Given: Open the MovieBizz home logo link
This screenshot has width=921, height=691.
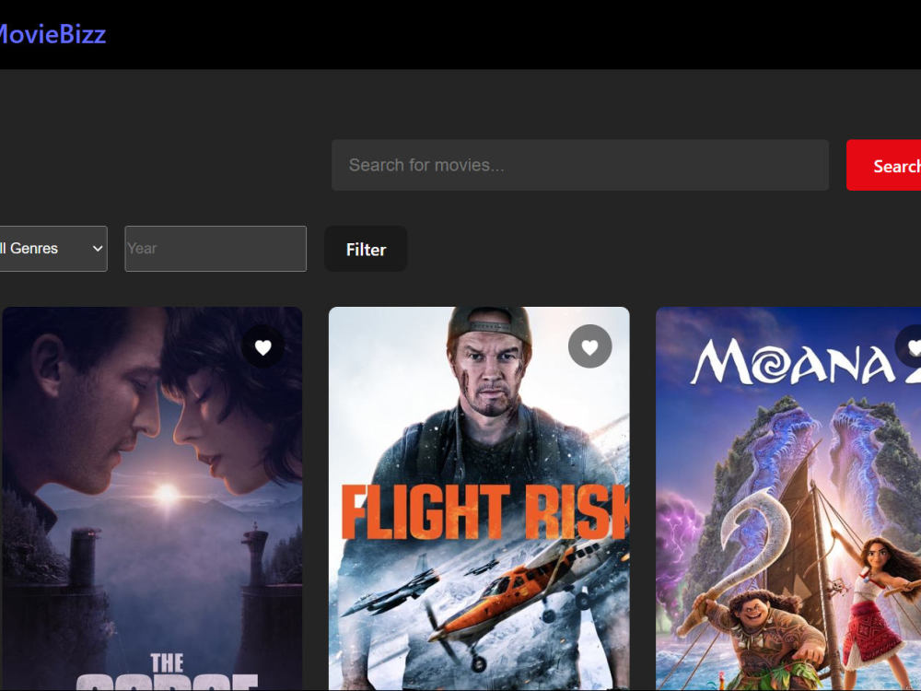Looking at the screenshot, I should pyautogui.click(x=52, y=34).
